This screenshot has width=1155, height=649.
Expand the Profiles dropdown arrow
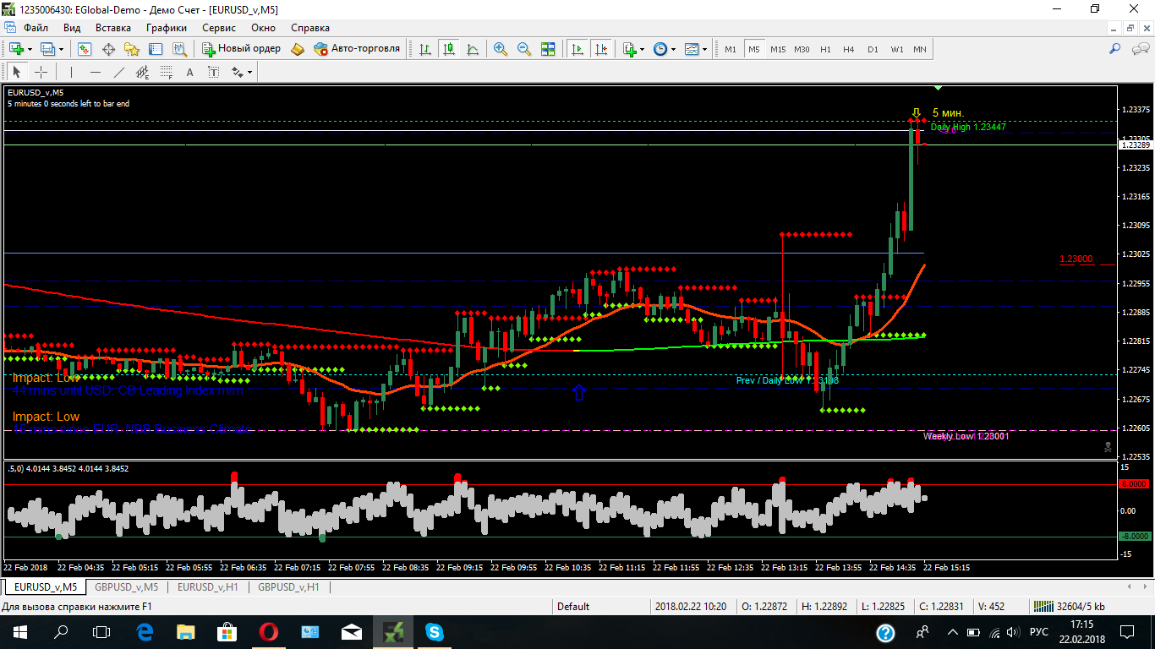(62, 49)
